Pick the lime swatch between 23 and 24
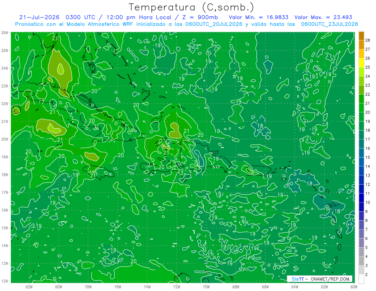Viewport: 376px width, 291px height. click(361, 81)
